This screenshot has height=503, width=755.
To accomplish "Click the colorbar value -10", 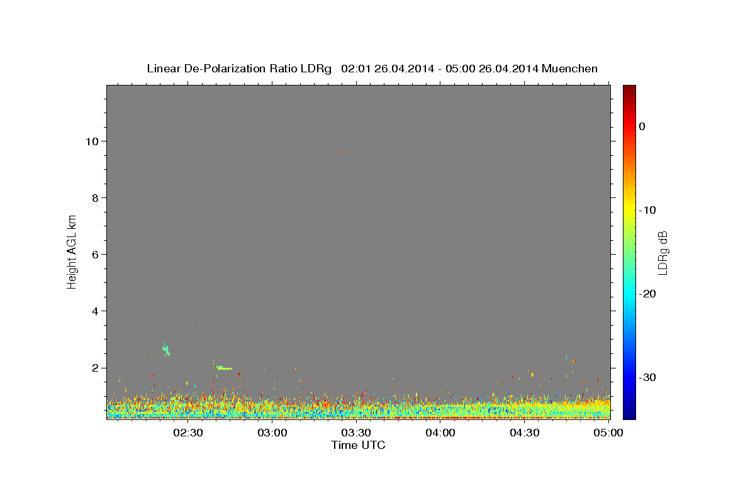I will coord(648,210).
